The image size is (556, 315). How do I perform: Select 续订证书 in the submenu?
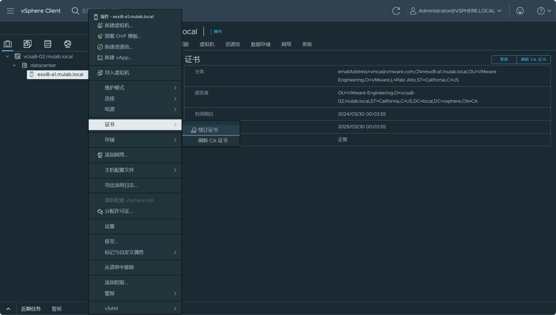211,130
